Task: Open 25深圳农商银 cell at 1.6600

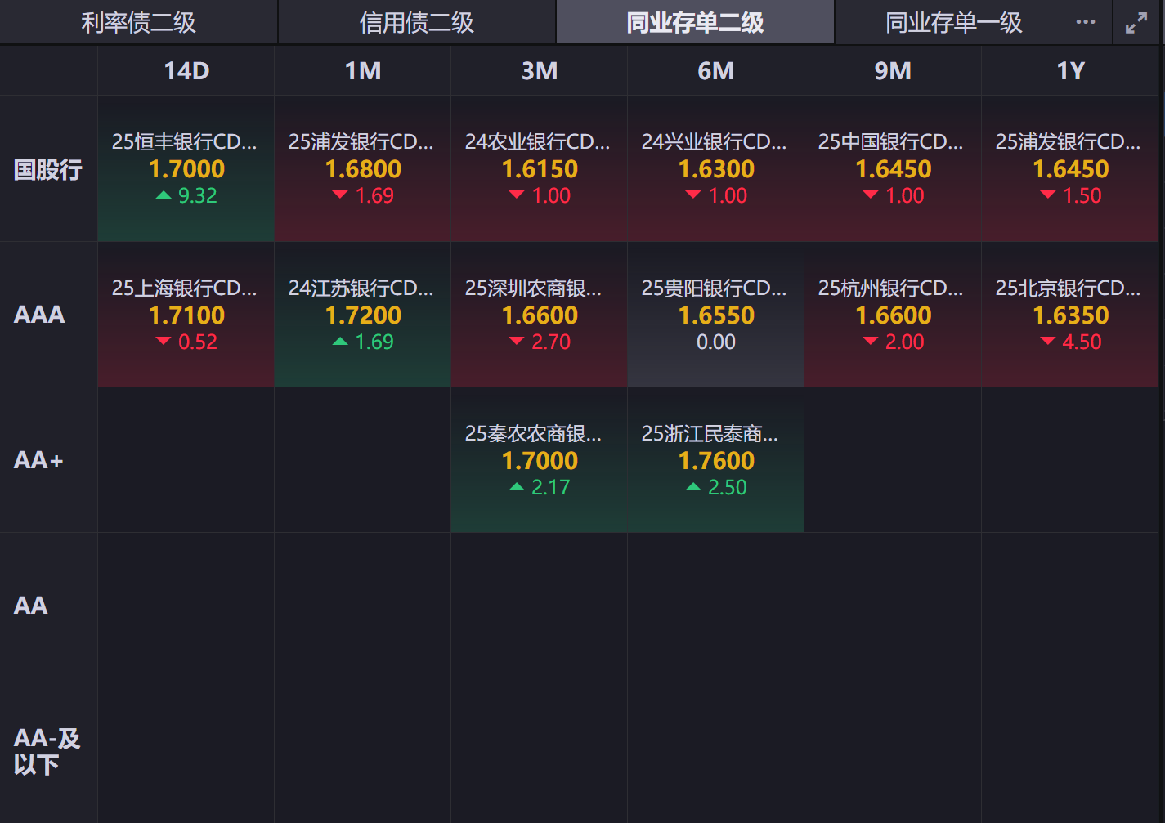Action: click(540, 315)
